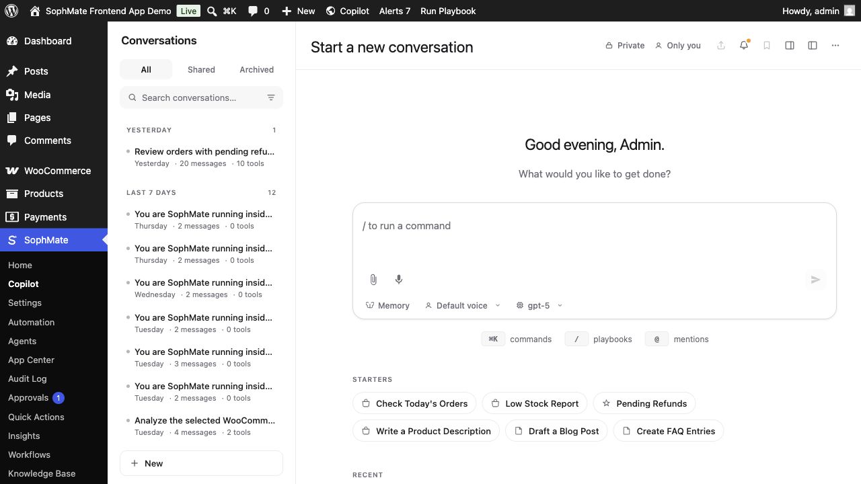
Task: Select the Pending Refunds starter
Action: tap(644, 403)
